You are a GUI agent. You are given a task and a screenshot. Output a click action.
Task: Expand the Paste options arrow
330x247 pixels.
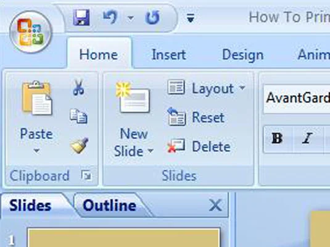pyautogui.click(x=36, y=151)
